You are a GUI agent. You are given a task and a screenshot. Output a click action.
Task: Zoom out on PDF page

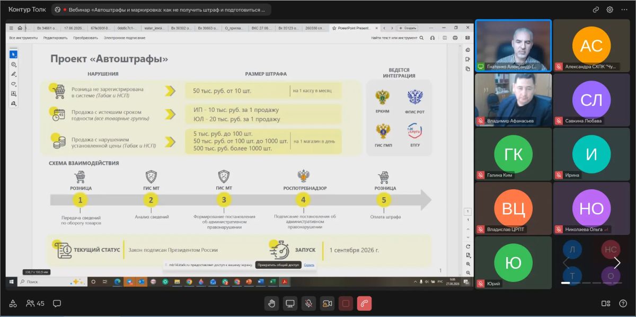pyautogui.click(x=467, y=272)
